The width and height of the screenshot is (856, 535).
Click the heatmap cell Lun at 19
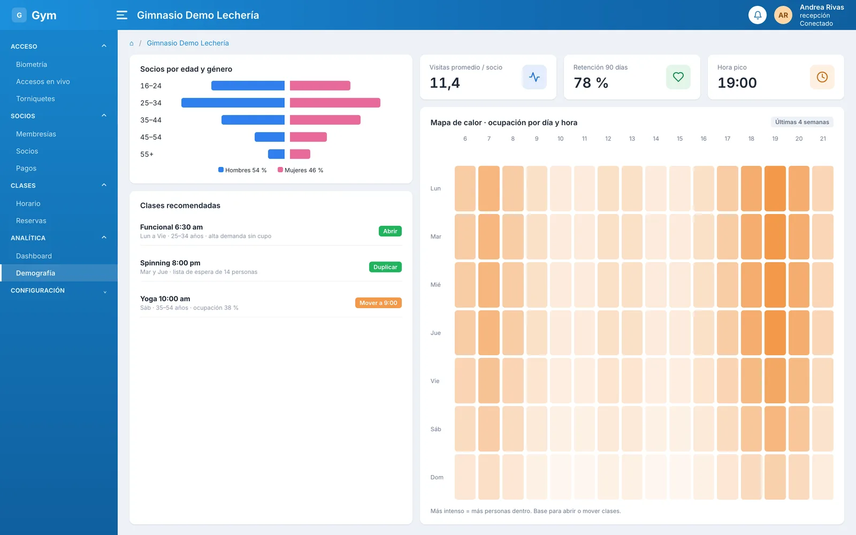(775, 188)
